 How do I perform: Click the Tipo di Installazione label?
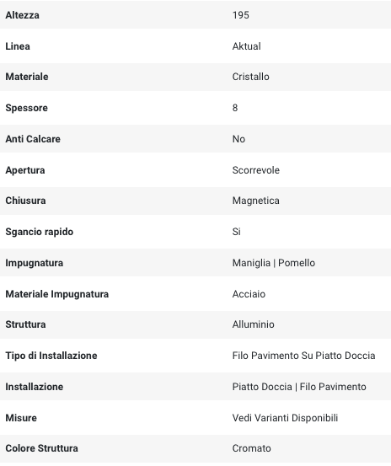pyautogui.click(x=51, y=356)
